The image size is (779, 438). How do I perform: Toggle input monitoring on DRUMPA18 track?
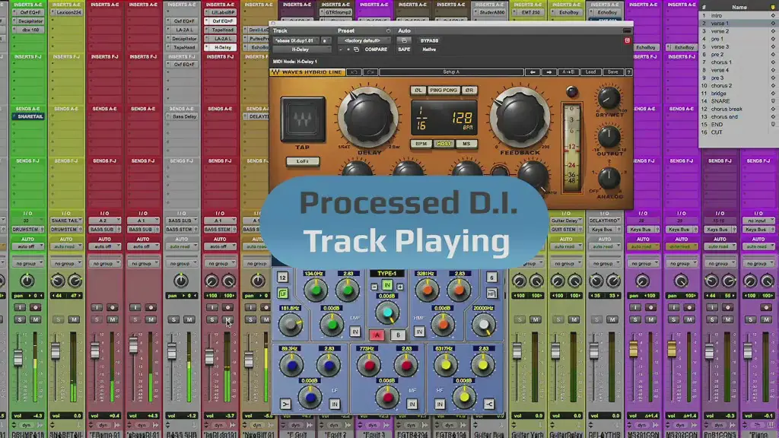(20, 307)
